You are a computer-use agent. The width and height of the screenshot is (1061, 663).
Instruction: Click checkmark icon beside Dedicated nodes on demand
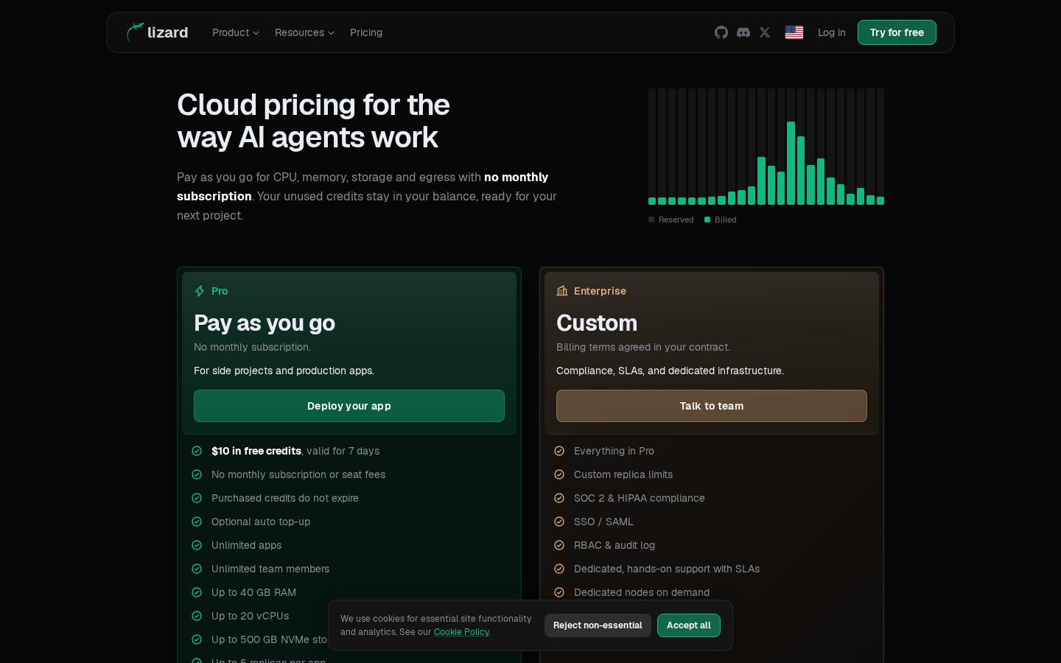[559, 592]
